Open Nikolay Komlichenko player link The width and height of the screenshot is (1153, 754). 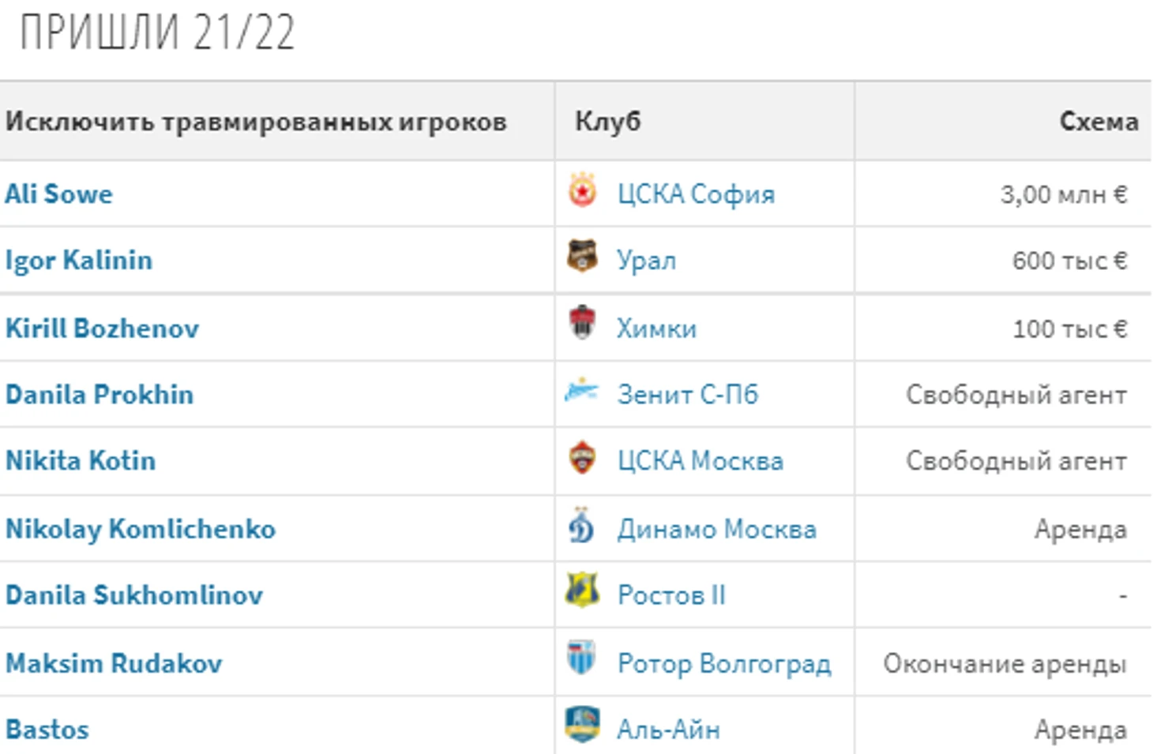click(x=141, y=530)
